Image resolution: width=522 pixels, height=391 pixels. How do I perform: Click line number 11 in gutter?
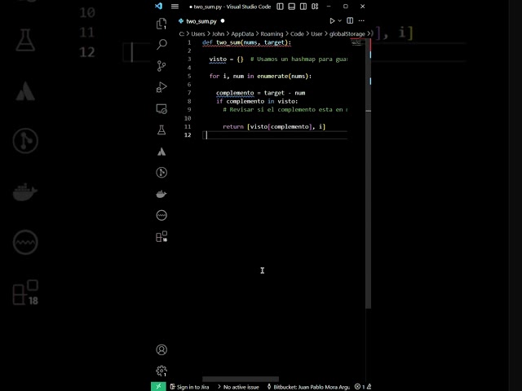click(x=188, y=127)
